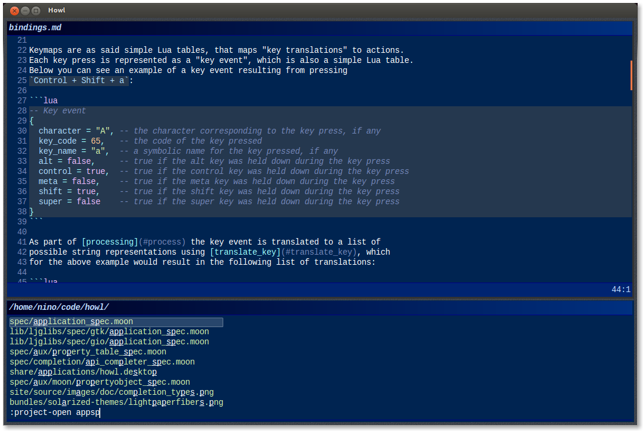Click the [translate_key] markdown link text
Image resolution: width=643 pixels, height=431 pixels.
[245, 252]
